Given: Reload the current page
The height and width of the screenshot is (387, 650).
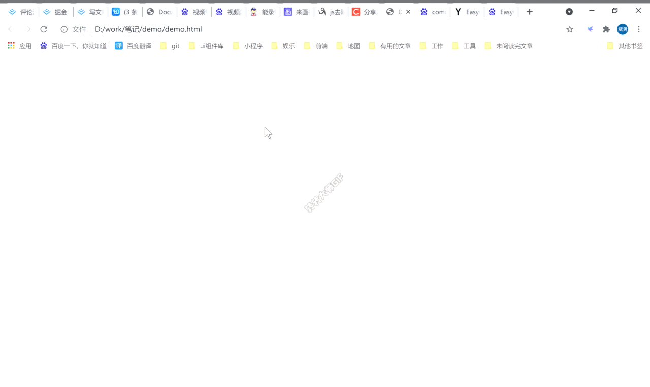Looking at the screenshot, I should pyautogui.click(x=44, y=29).
